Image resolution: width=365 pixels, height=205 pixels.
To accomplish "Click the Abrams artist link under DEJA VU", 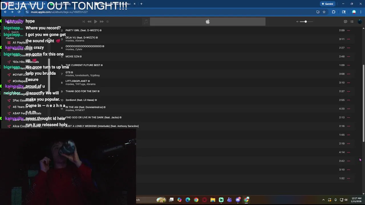I will [80, 41].
